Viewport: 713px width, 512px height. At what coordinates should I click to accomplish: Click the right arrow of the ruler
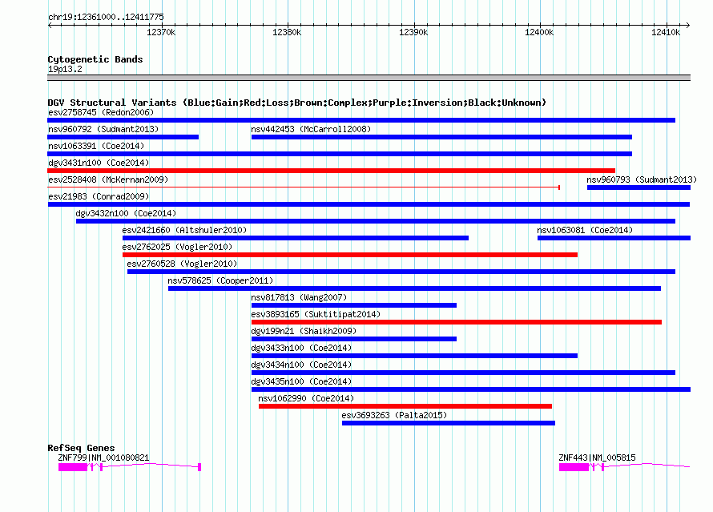687,25
